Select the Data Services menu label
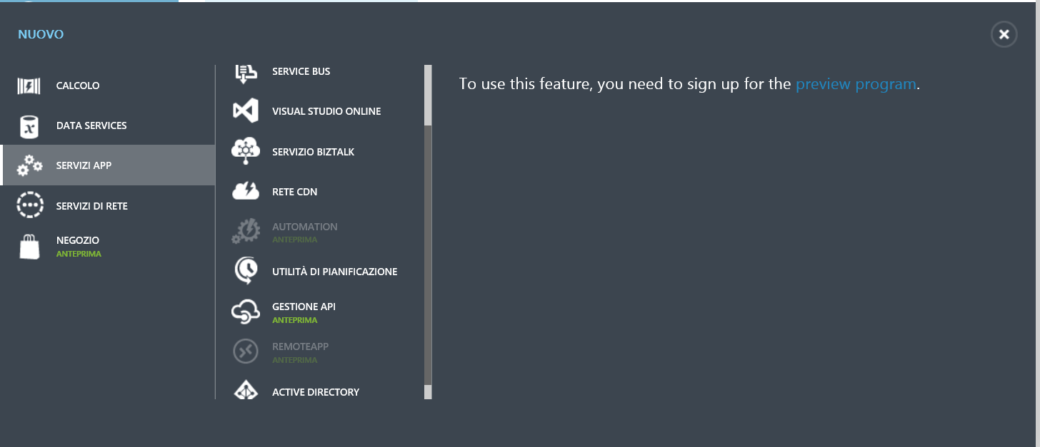Image resolution: width=1040 pixels, height=447 pixels. [91, 125]
